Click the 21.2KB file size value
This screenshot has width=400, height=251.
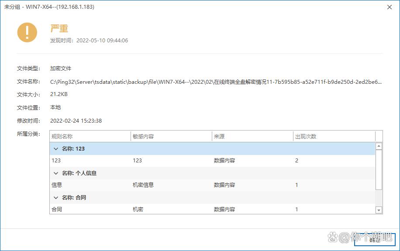pyautogui.click(x=59, y=94)
